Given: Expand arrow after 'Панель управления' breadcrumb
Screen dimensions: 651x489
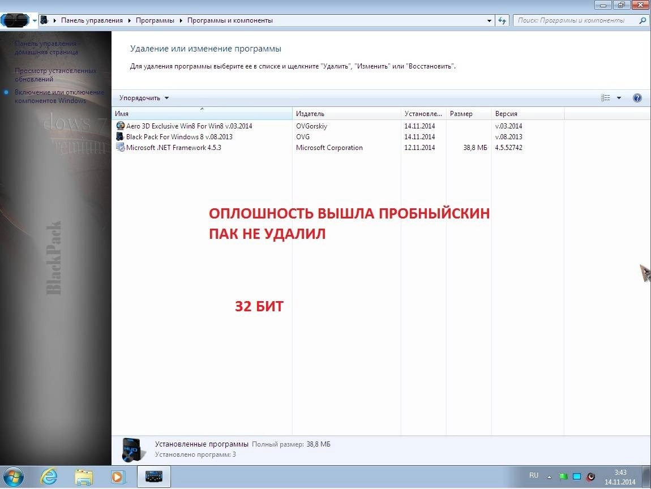Looking at the screenshot, I should point(130,20).
